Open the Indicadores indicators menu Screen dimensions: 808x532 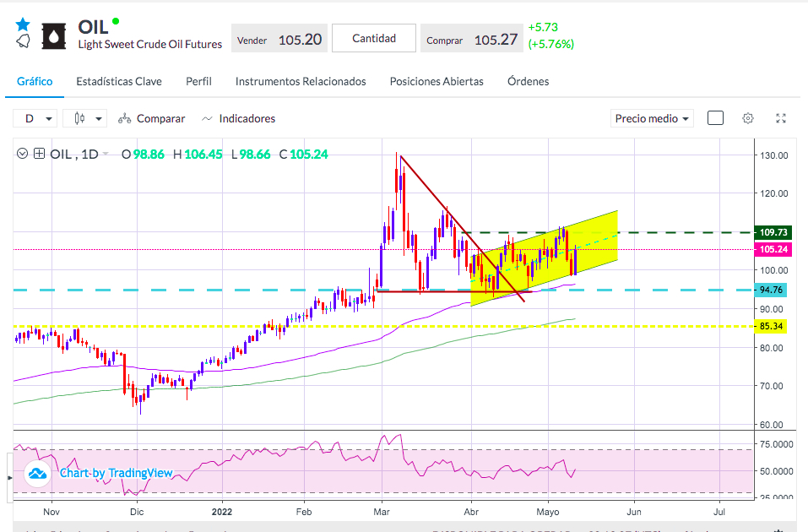tap(239, 118)
